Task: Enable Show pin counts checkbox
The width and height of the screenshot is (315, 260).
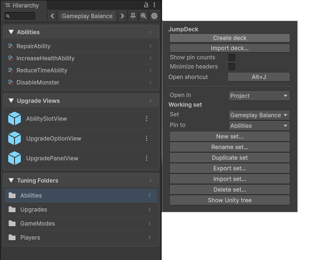Action: [x=232, y=58]
